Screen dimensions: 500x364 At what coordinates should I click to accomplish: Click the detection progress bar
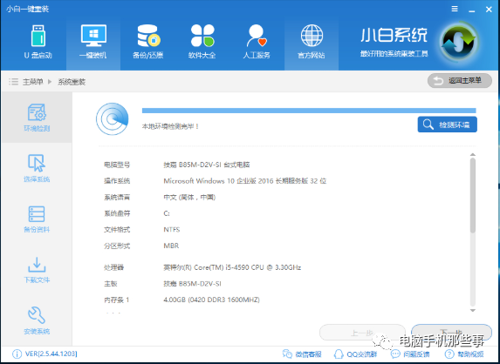pos(309,111)
